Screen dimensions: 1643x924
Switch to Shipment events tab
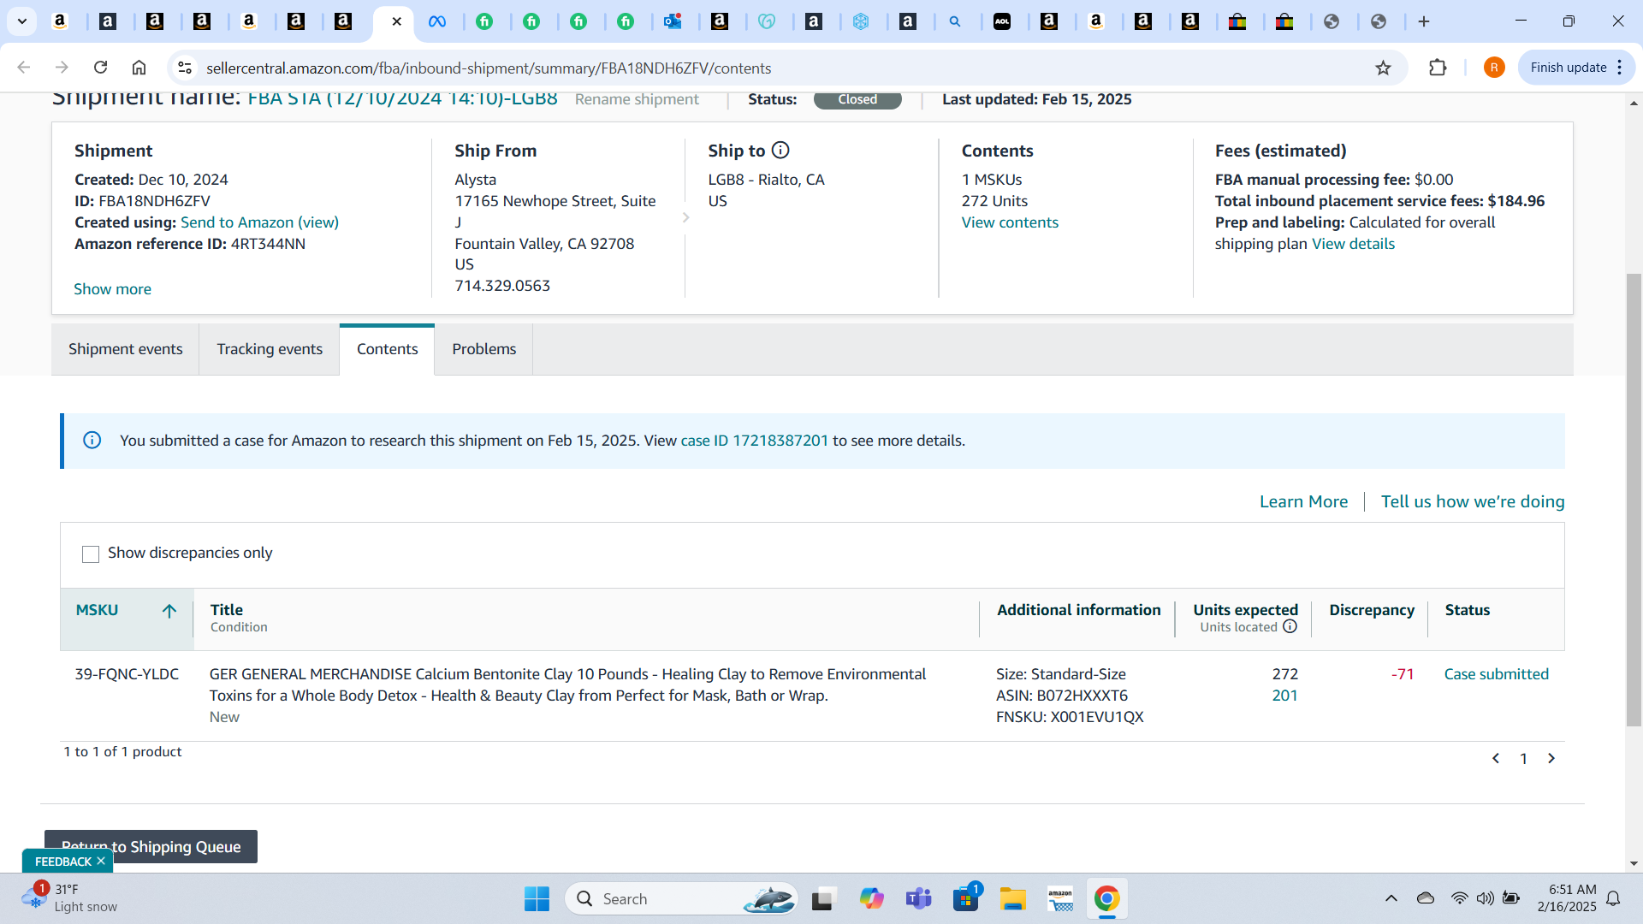[x=125, y=349]
